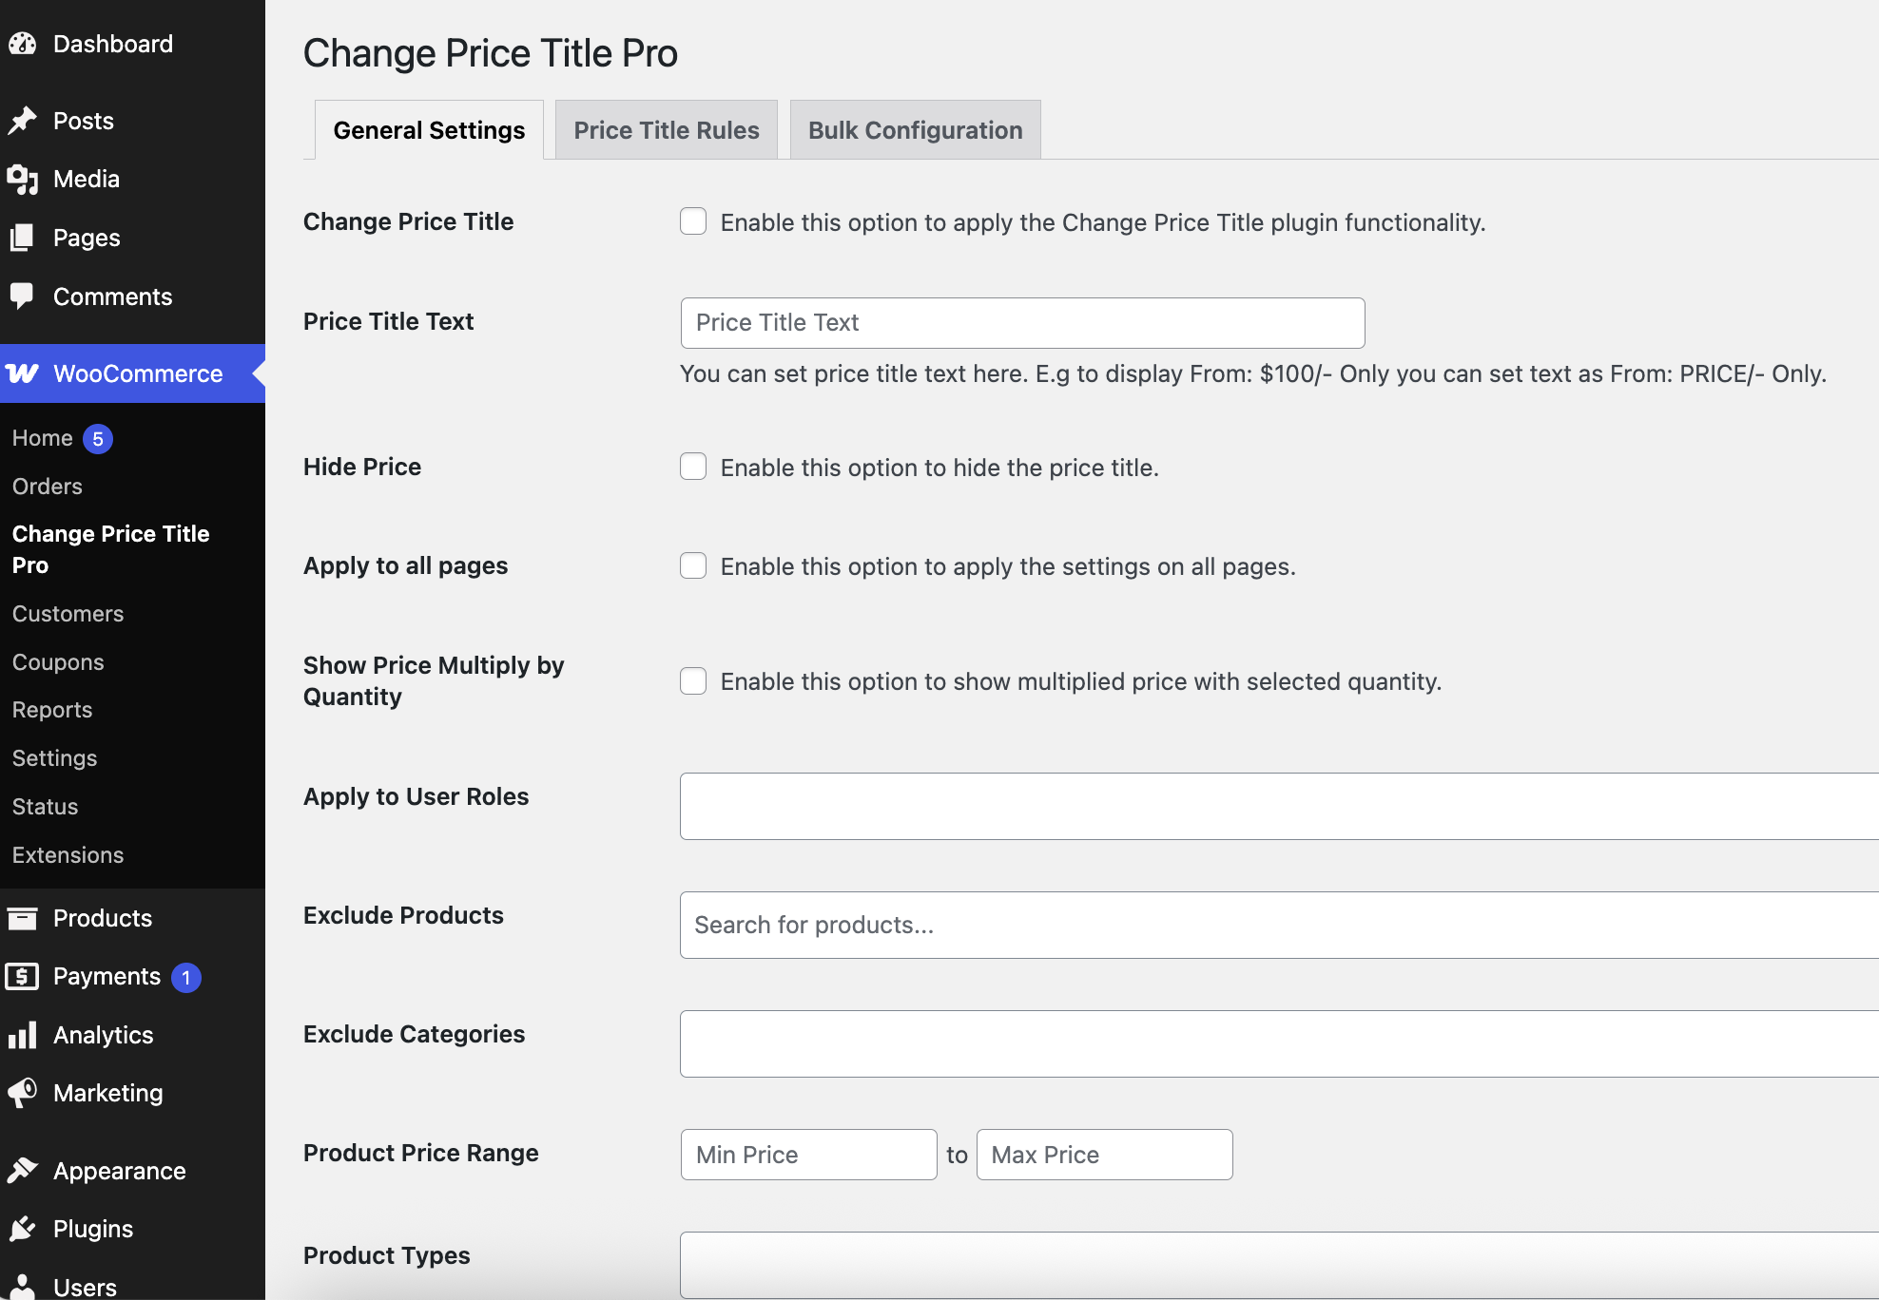
Task: Go to WooCommerce Coupons submenu
Action: (58, 662)
